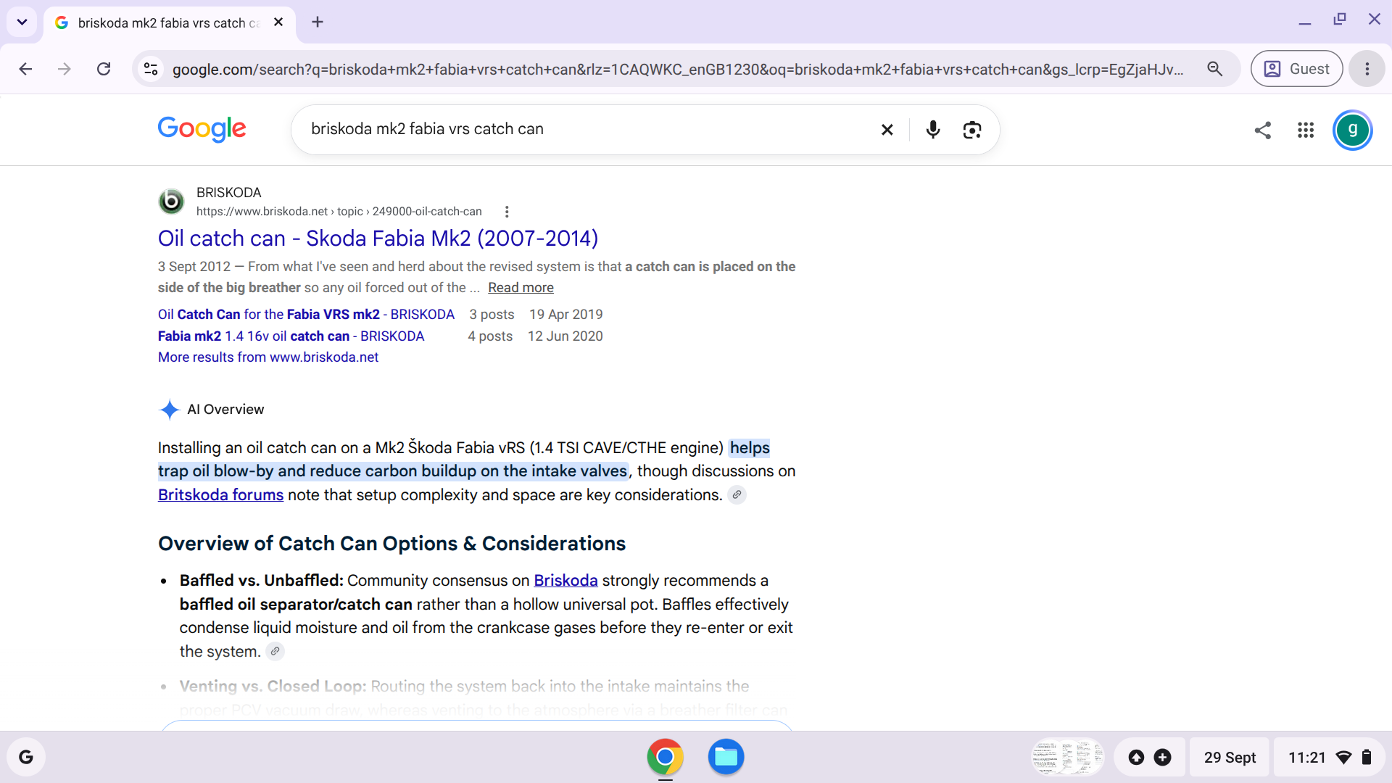Select the '3 Sept 2012' result date

click(194, 267)
